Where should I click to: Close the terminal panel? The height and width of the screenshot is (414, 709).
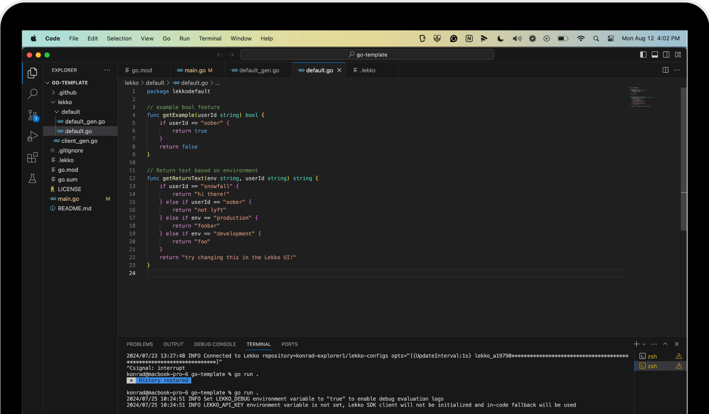click(x=677, y=344)
